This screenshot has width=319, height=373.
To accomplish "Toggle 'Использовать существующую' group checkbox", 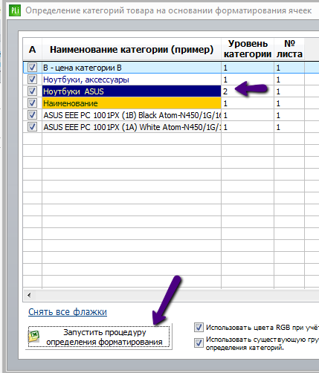I will 199,343.
